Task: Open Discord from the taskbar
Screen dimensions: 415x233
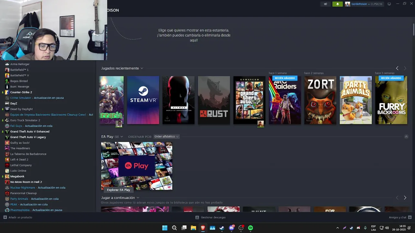Action: pos(231,228)
